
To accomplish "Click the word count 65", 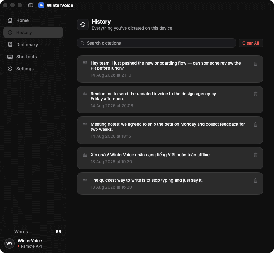I will coord(58,232).
